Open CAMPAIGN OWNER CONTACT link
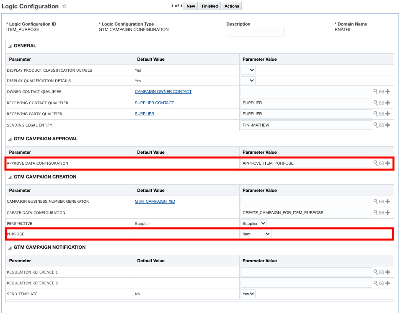Screen dimensions: 401x315 click(x=163, y=92)
